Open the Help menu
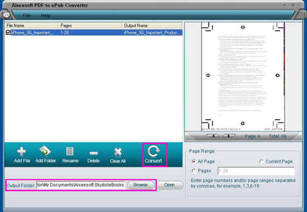The width and height of the screenshot is (307, 212). point(46,16)
